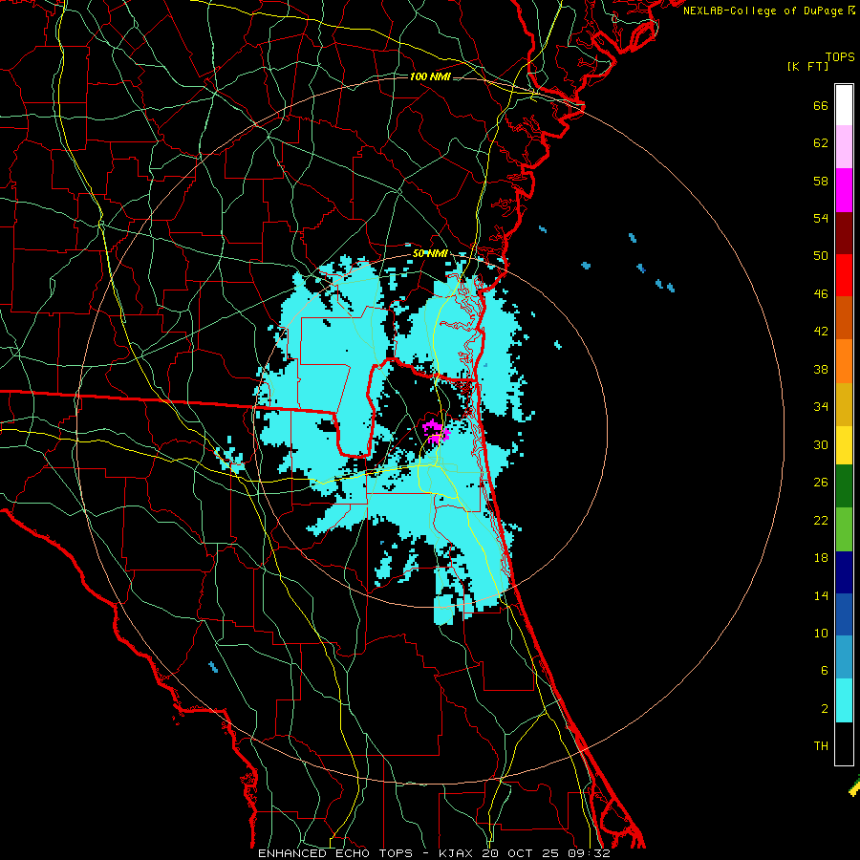Click the '10' legend value
This screenshot has width=860, height=860.
[821, 634]
